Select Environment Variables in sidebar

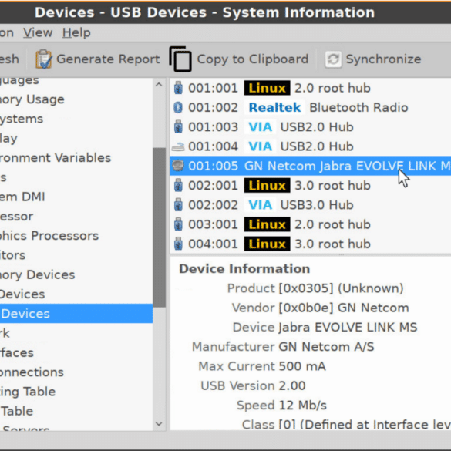click(x=56, y=157)
